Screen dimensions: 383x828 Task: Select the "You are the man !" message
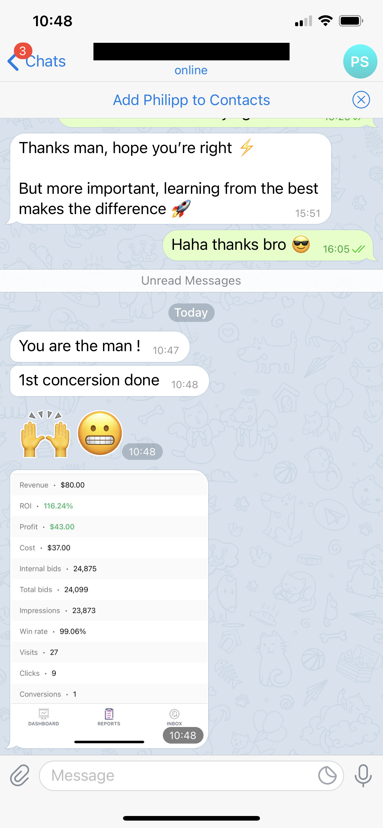pyautogui.click(x=100, y=347)
